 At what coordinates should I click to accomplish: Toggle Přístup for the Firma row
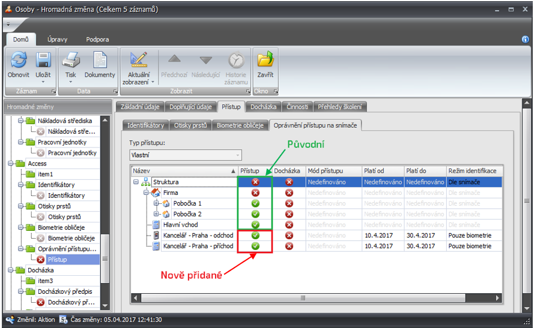click(x=255, y=192)
